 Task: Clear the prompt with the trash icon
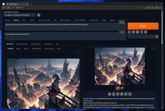[133, 32]
